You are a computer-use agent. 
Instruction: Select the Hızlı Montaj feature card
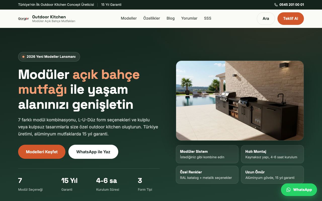pos(272,154)
